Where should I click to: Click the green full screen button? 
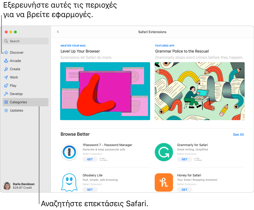click(x=15, y=32)
